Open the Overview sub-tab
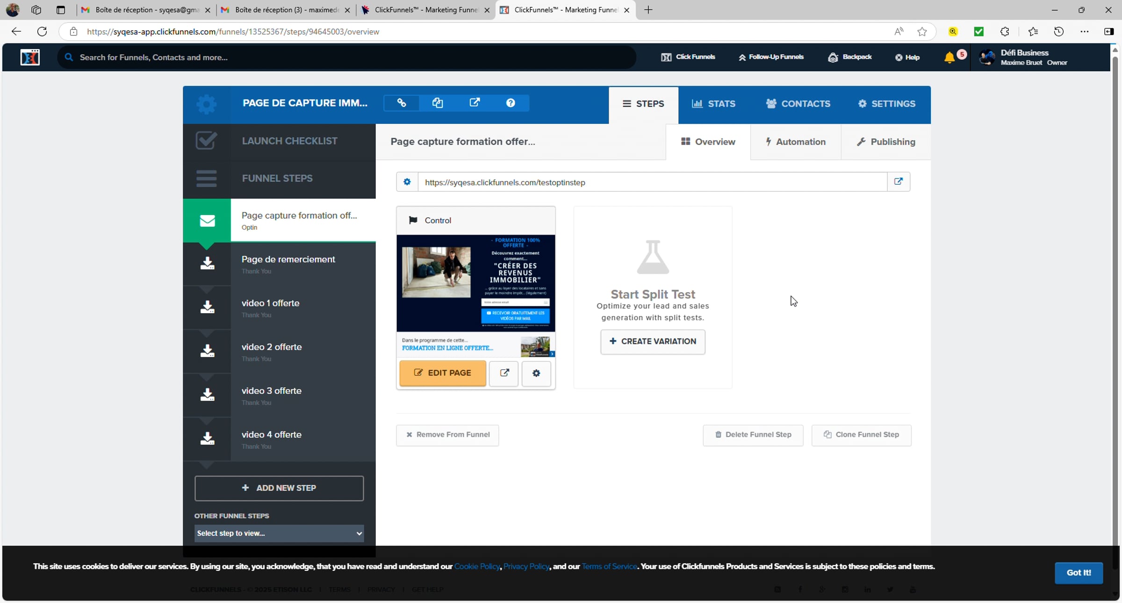Viewport: 1122px width, 603px height. tap(708, 142)
